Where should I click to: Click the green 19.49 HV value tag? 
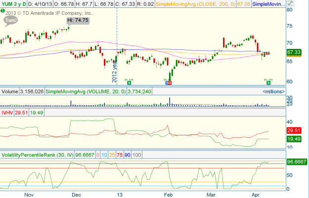point(294,140)
